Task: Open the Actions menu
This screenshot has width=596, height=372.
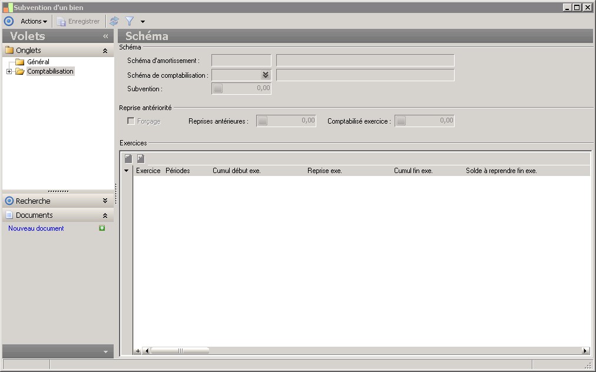Action: [x=34, y=21]
